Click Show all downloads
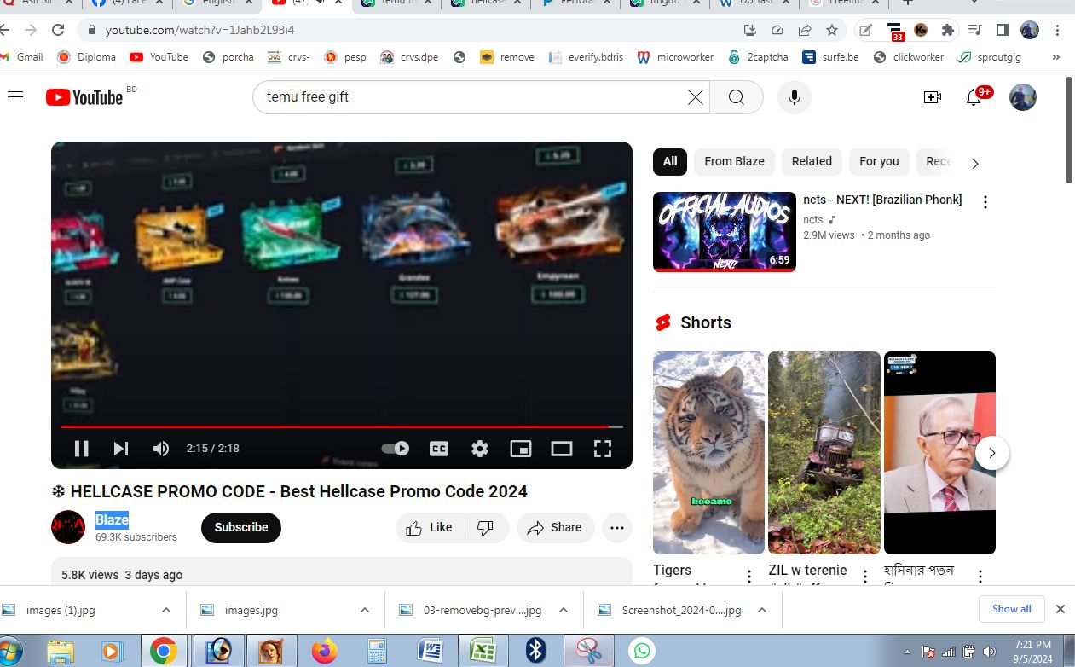1075x667 pixels. [x=1011, y=609]
